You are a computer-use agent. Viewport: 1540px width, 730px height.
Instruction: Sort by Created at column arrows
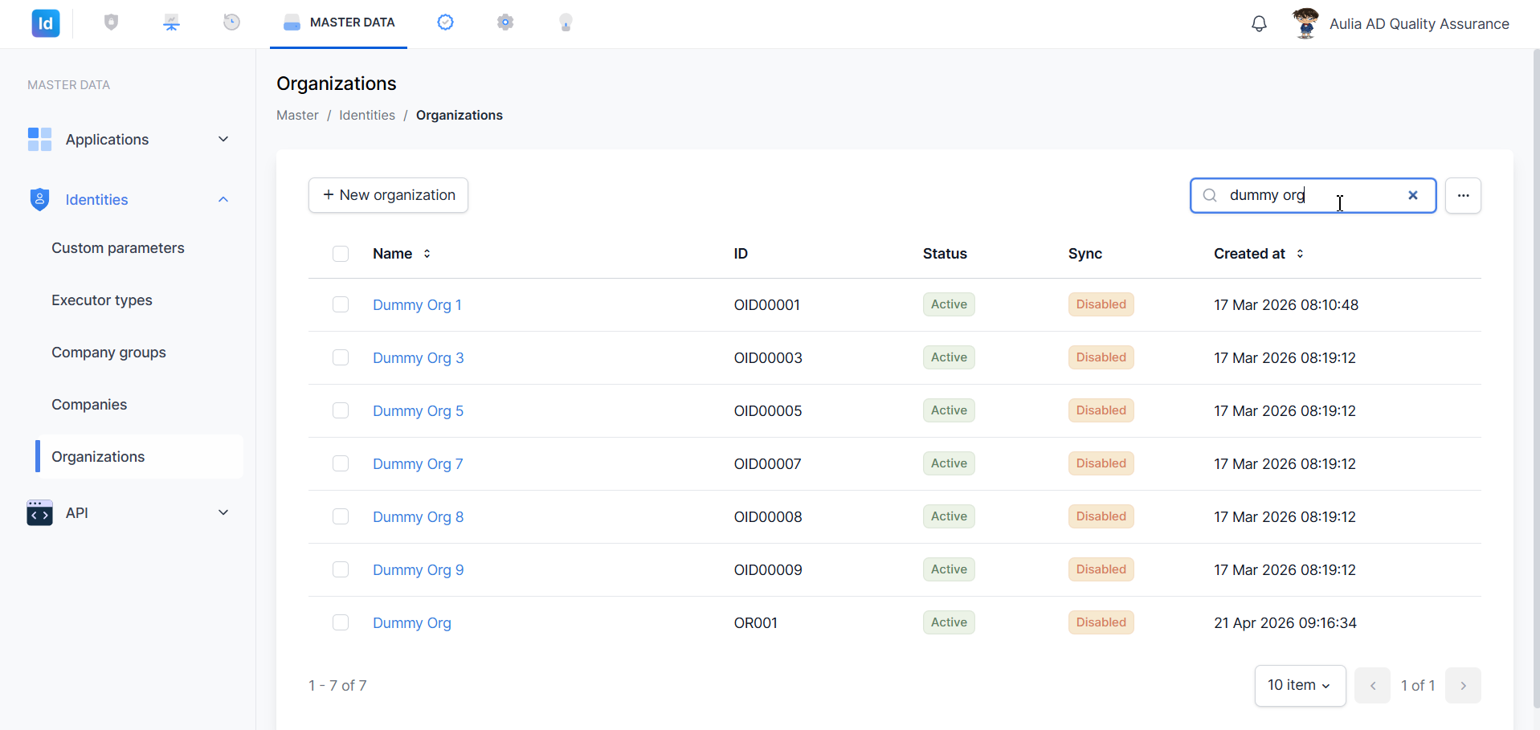1300,254
